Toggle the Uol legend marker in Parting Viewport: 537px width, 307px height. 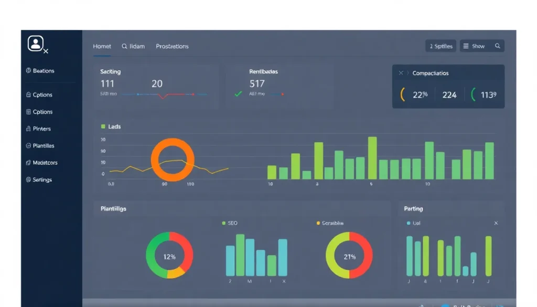(409, 223)
